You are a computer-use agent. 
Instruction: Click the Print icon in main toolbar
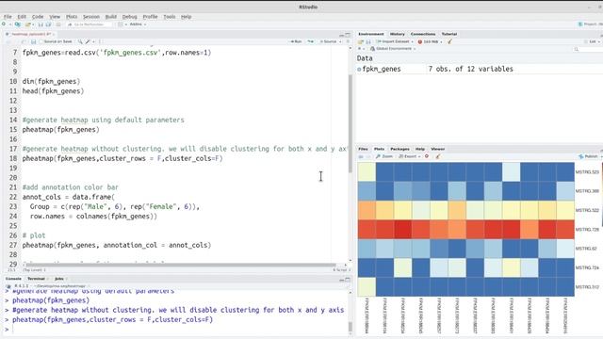[58, 24]
